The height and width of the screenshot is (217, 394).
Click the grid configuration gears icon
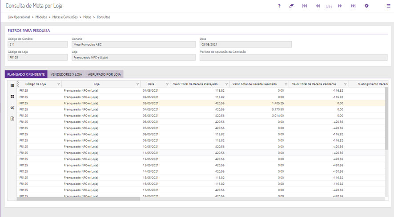12,108
